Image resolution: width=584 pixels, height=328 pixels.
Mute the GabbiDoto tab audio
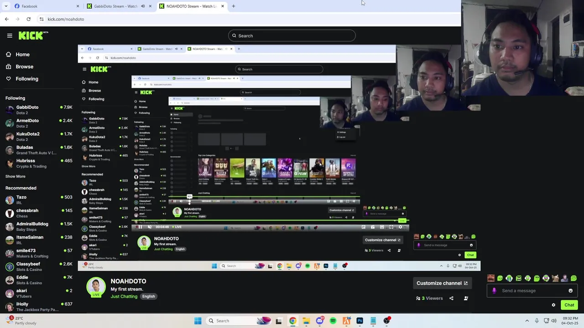point(143,6)
